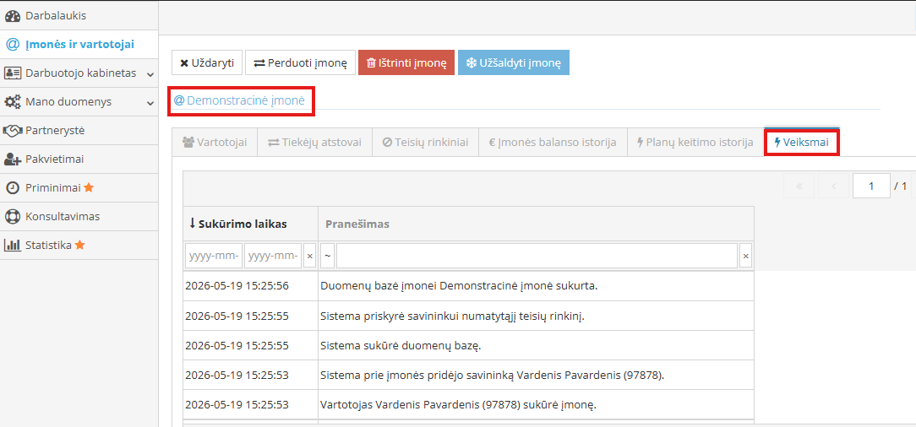Image resolution: width=916 pixels, height=427 pixels.
Task: Switch to the Teisių rinkiniai tab
Action: pos(425,142)
